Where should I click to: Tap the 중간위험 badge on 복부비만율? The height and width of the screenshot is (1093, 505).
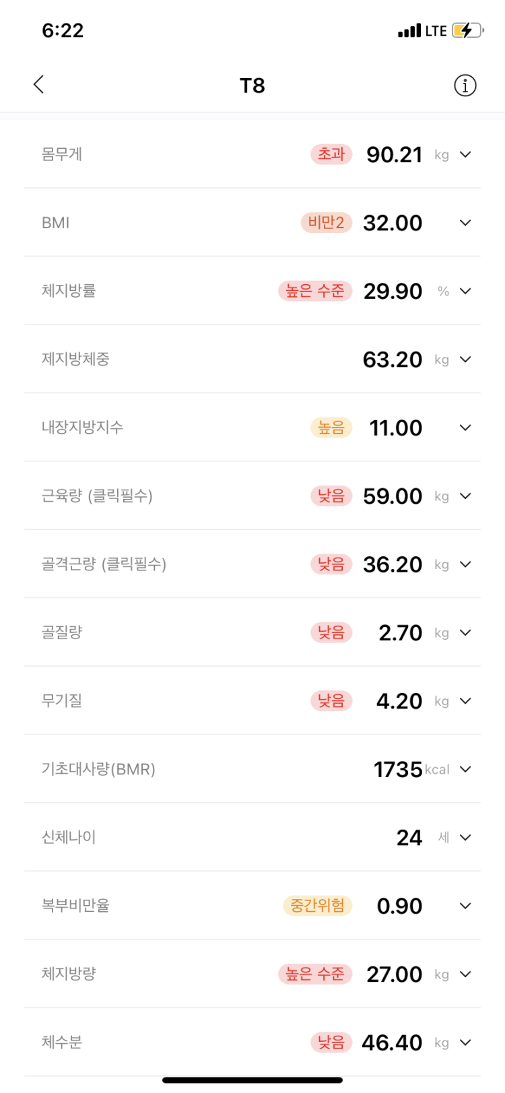pos(317,906)
